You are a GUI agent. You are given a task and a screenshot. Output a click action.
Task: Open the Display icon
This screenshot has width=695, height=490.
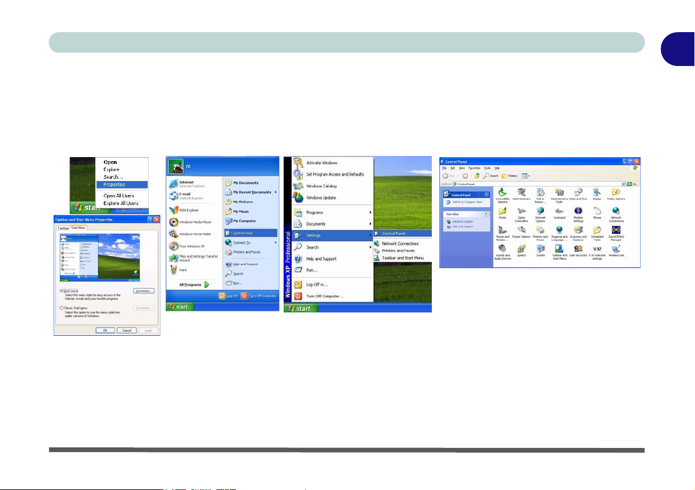coord(597,194)
